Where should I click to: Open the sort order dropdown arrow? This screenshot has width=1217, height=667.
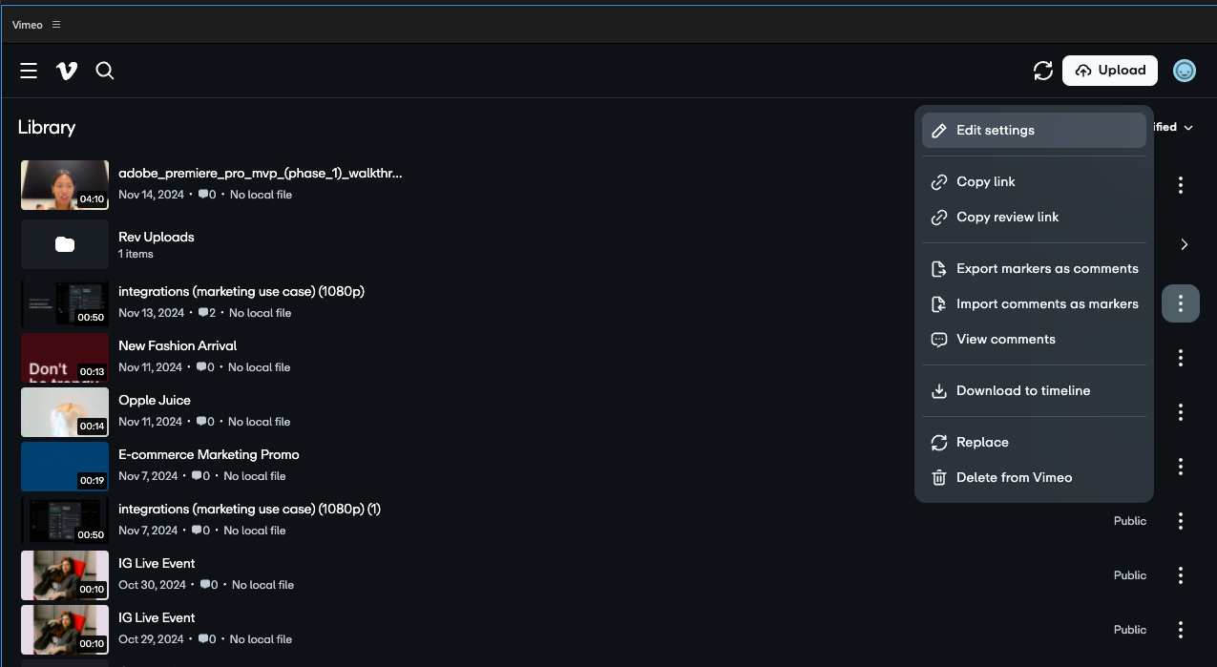1188,128
